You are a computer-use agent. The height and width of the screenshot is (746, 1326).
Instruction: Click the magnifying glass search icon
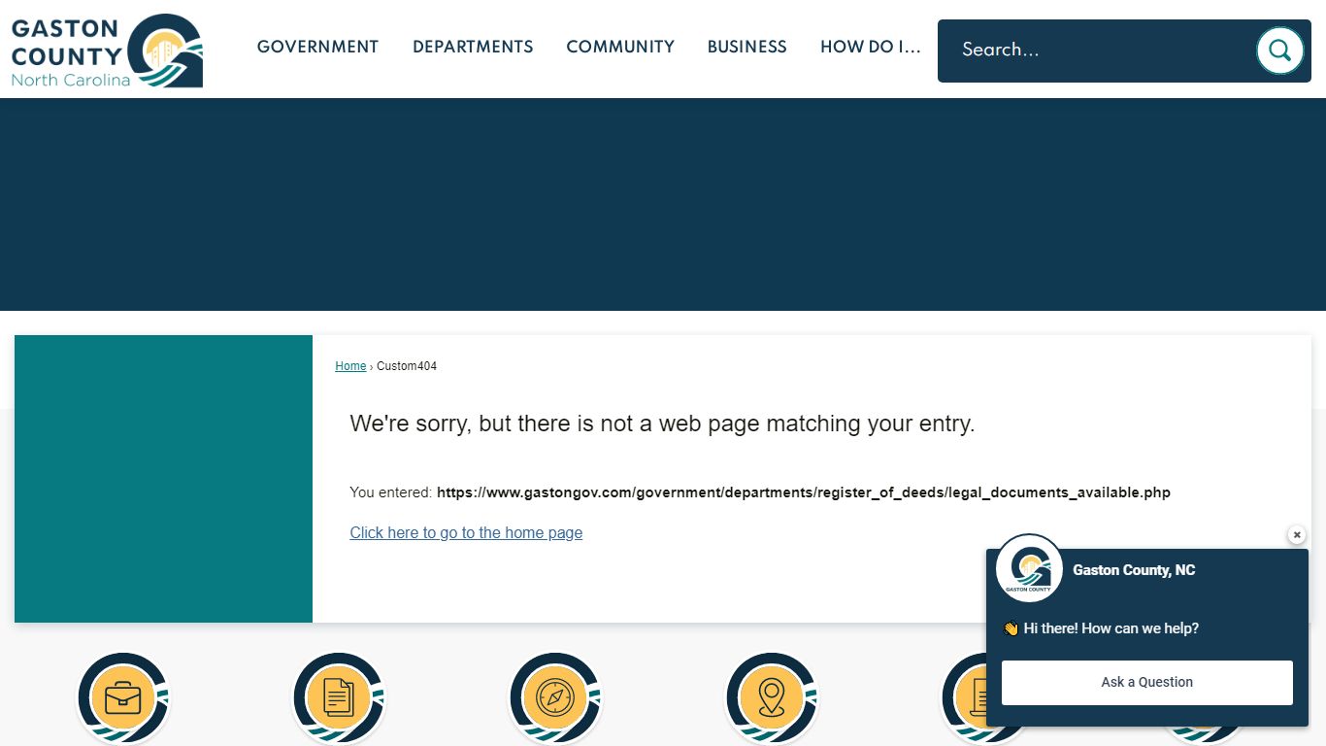(1279, 51)
